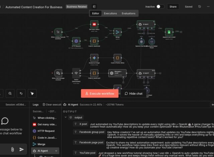Select the AI Agent1 node
Image resolution: width=214 pixels, height=157 pixels.
pyautogui.click(x=146, y=73)
